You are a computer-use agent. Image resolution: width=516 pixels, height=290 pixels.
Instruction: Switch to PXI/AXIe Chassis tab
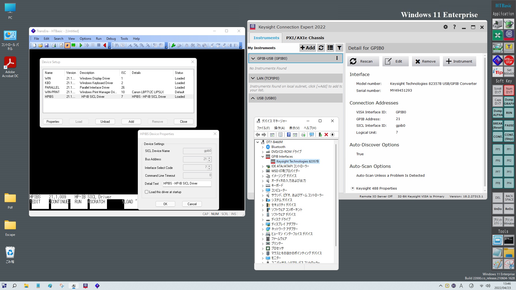(x=305, y=38)
